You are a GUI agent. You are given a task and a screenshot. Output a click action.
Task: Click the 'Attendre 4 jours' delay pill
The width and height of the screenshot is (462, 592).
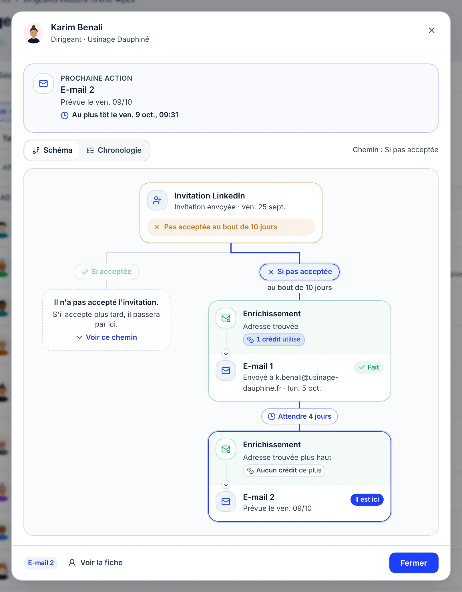click(300, 416)
